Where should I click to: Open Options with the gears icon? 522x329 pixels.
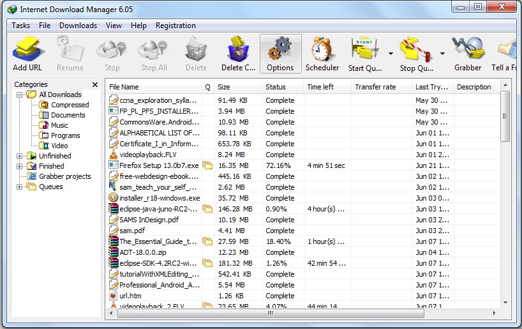point(280,49)
